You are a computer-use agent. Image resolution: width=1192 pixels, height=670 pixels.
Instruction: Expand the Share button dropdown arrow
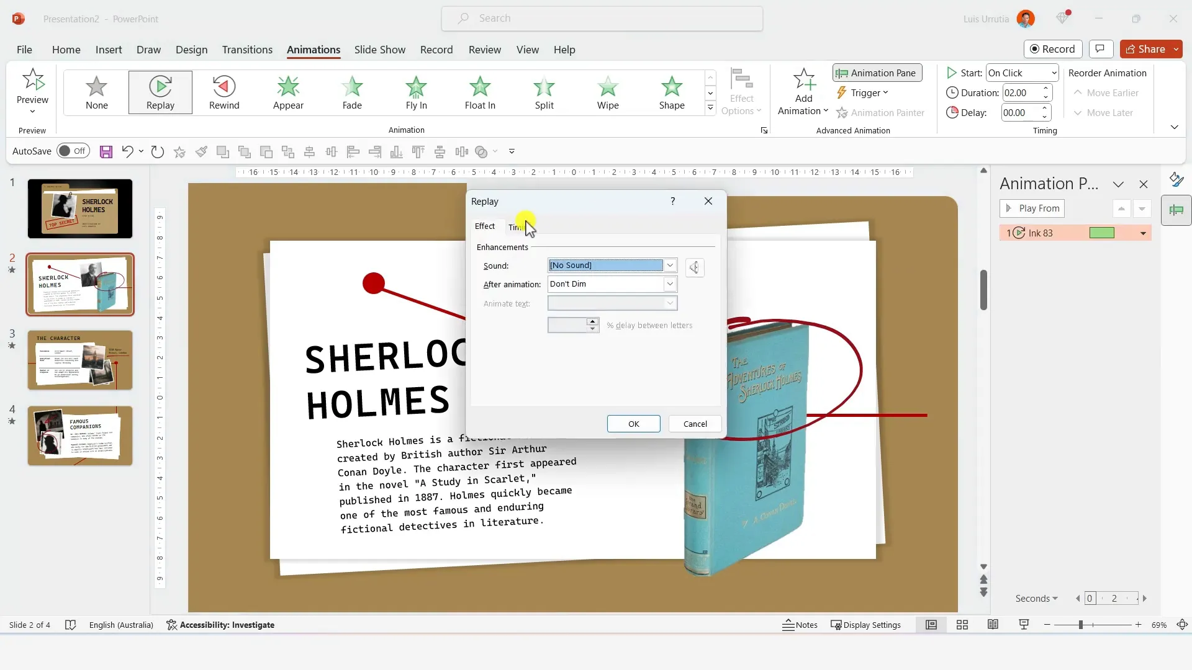click(1176, 49)
